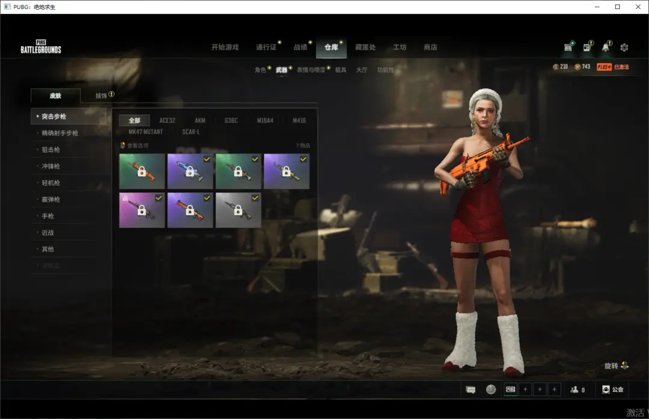The width and height of the screenshot is (649, 419).
Task: Click the 已激活 status text
Action: click(x=621, y=67)
